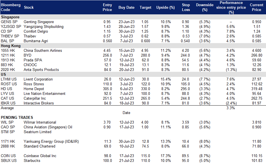Click Coinbase's 17.3% upside value

click(x=166, y=156)
